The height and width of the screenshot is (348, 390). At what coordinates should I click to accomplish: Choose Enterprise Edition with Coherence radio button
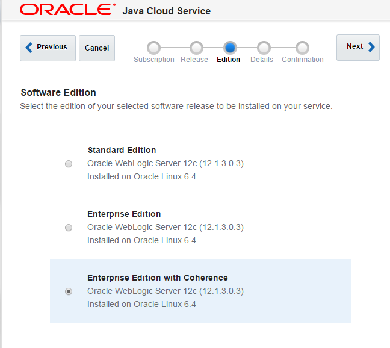pos(69,291)
